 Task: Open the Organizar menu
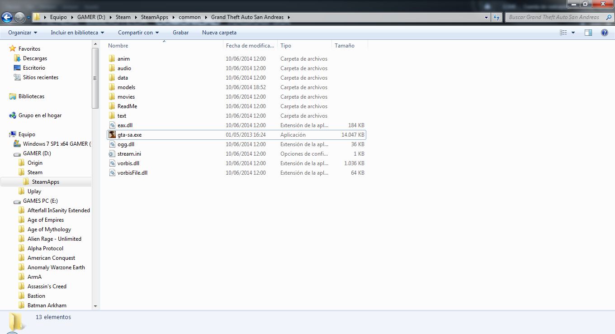23,33
